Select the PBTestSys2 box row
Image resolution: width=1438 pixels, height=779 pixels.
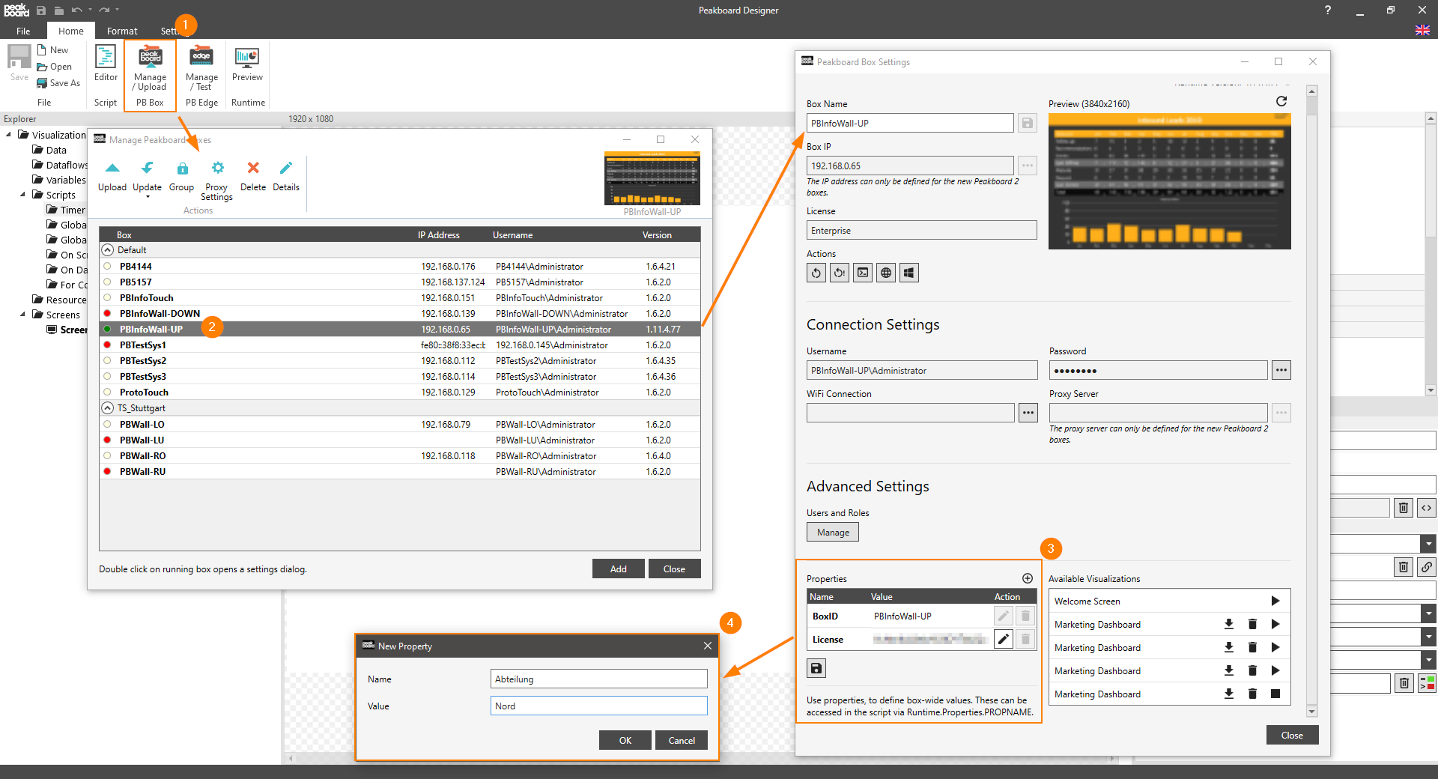coord(400,360)
